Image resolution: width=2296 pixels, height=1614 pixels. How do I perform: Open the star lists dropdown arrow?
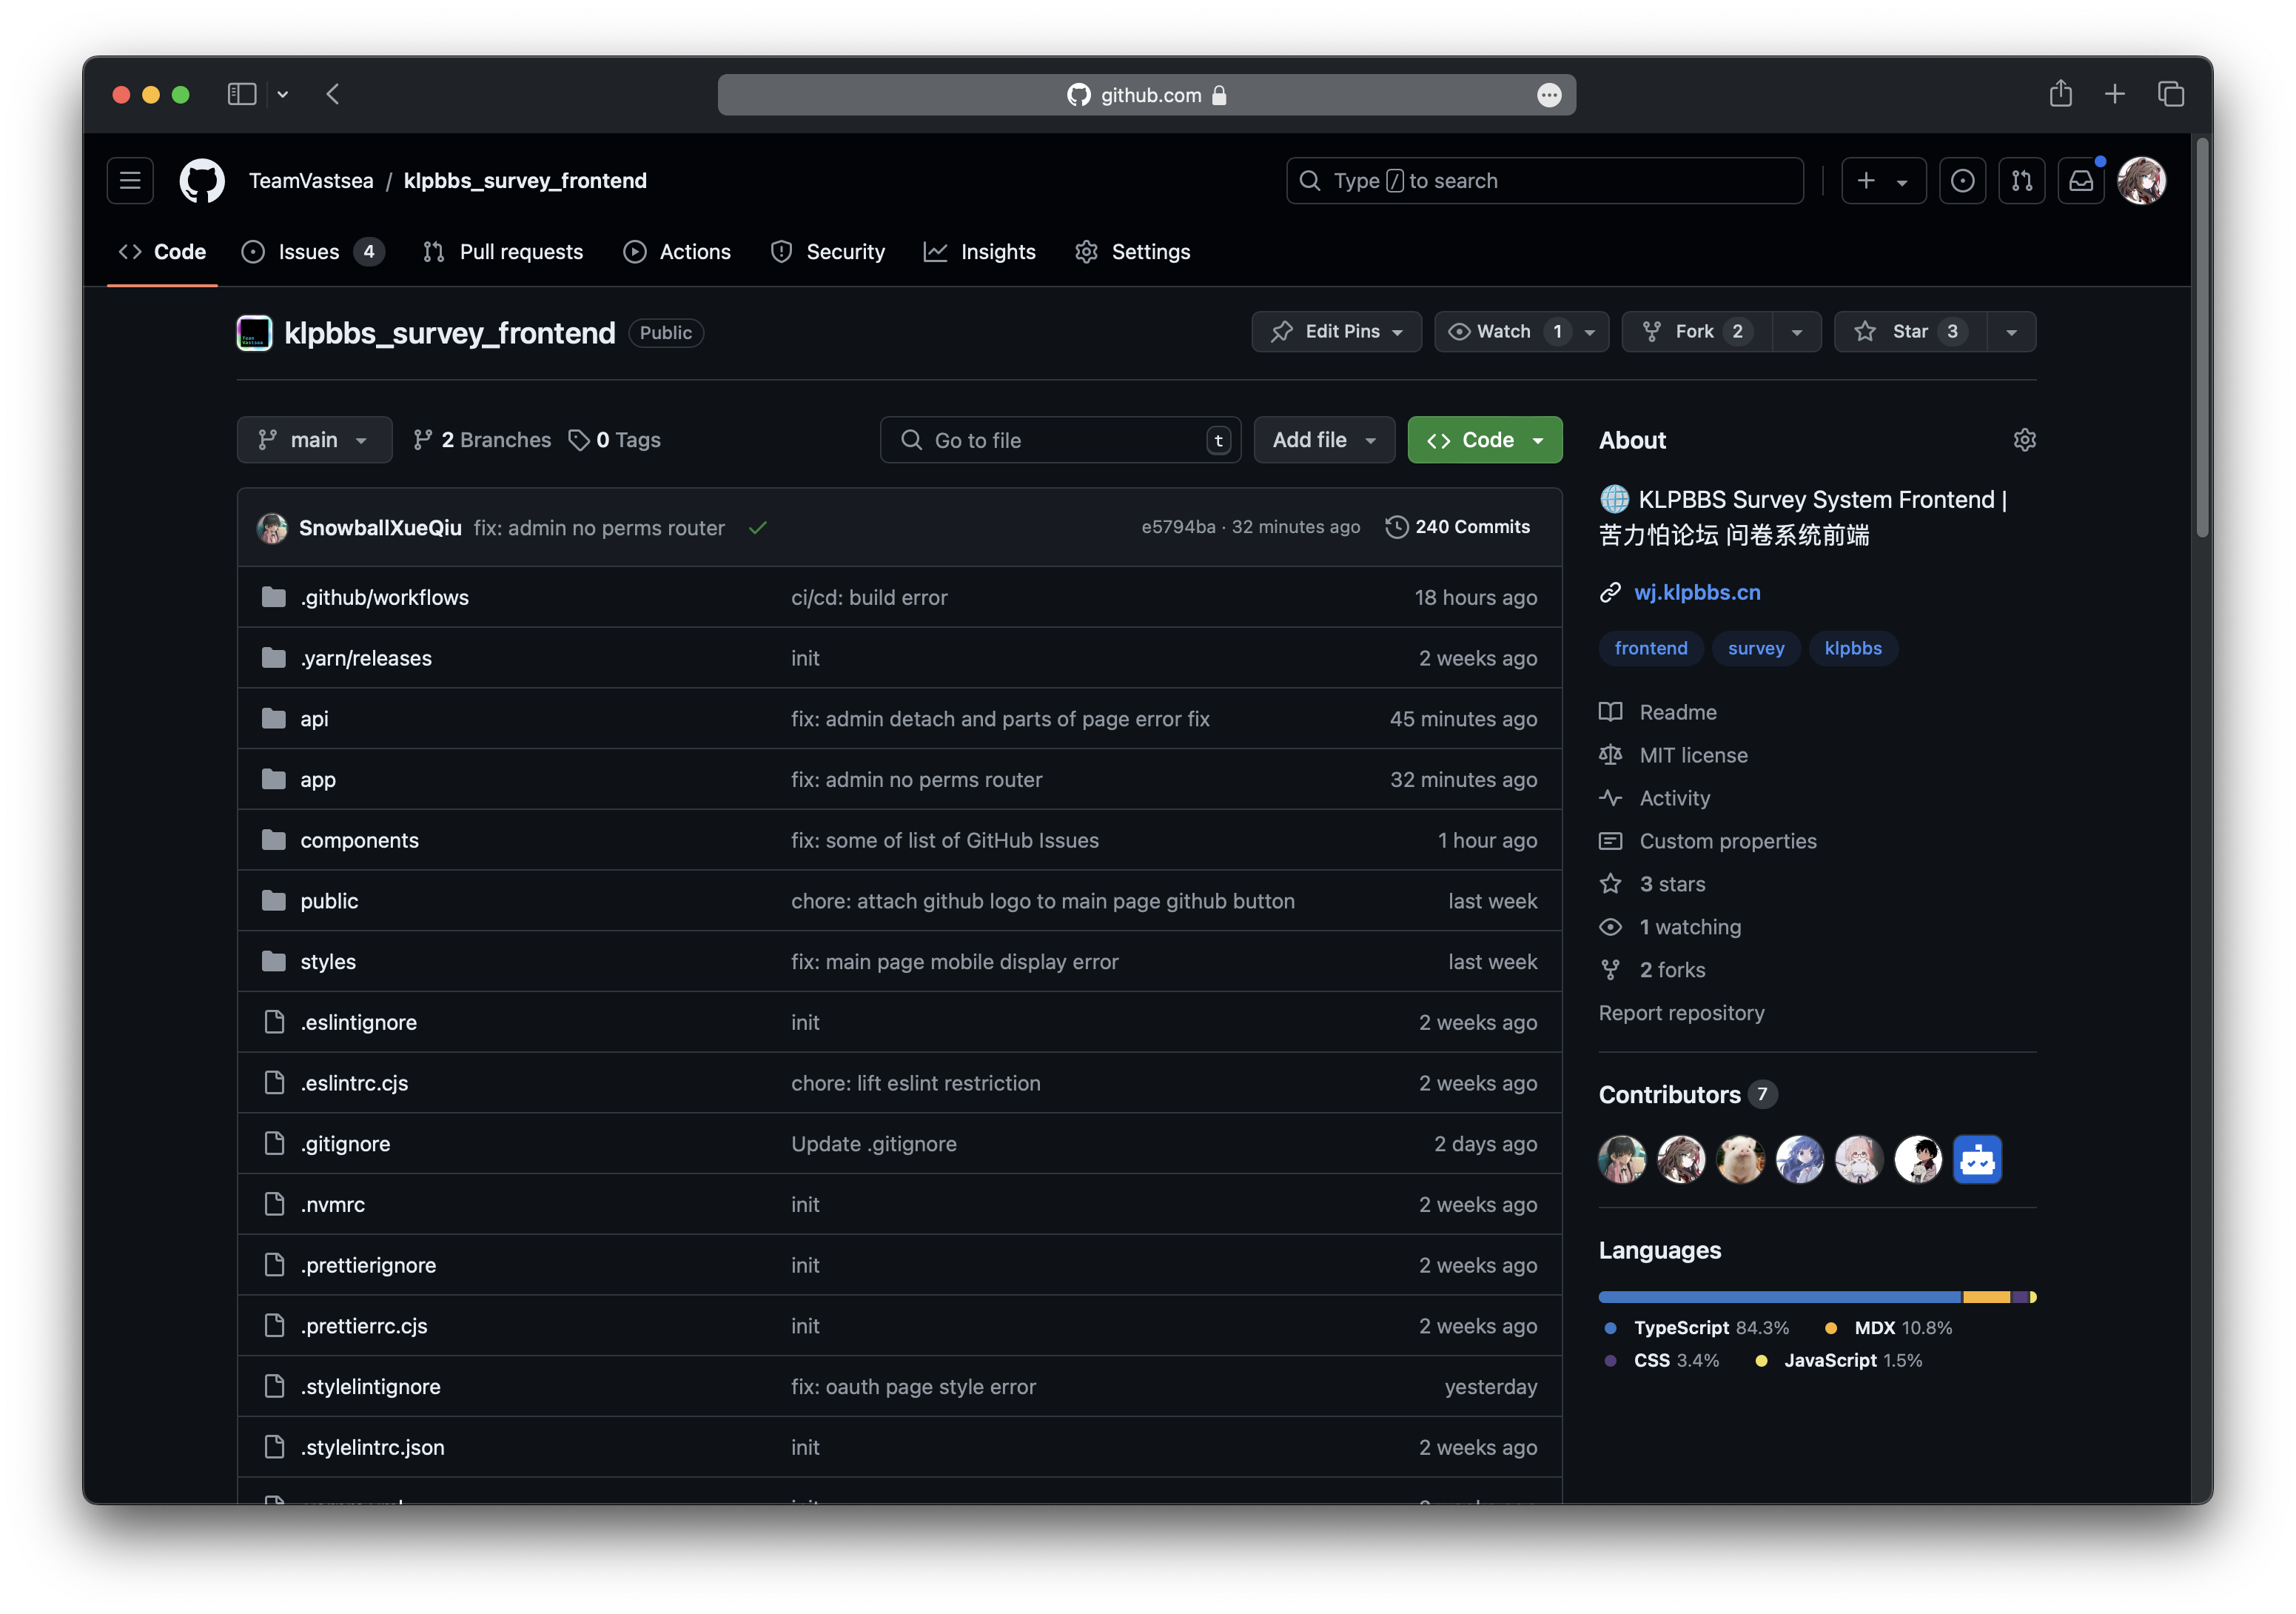tap(2010, 332)
